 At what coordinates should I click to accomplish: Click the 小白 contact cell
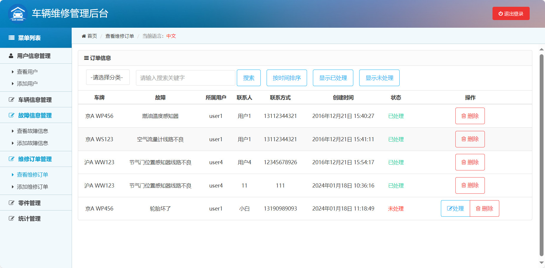point(244,208)
